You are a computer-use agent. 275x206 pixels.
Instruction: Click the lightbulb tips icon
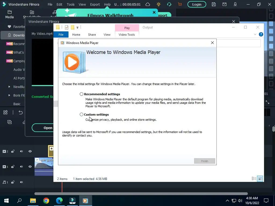point(158,4)
